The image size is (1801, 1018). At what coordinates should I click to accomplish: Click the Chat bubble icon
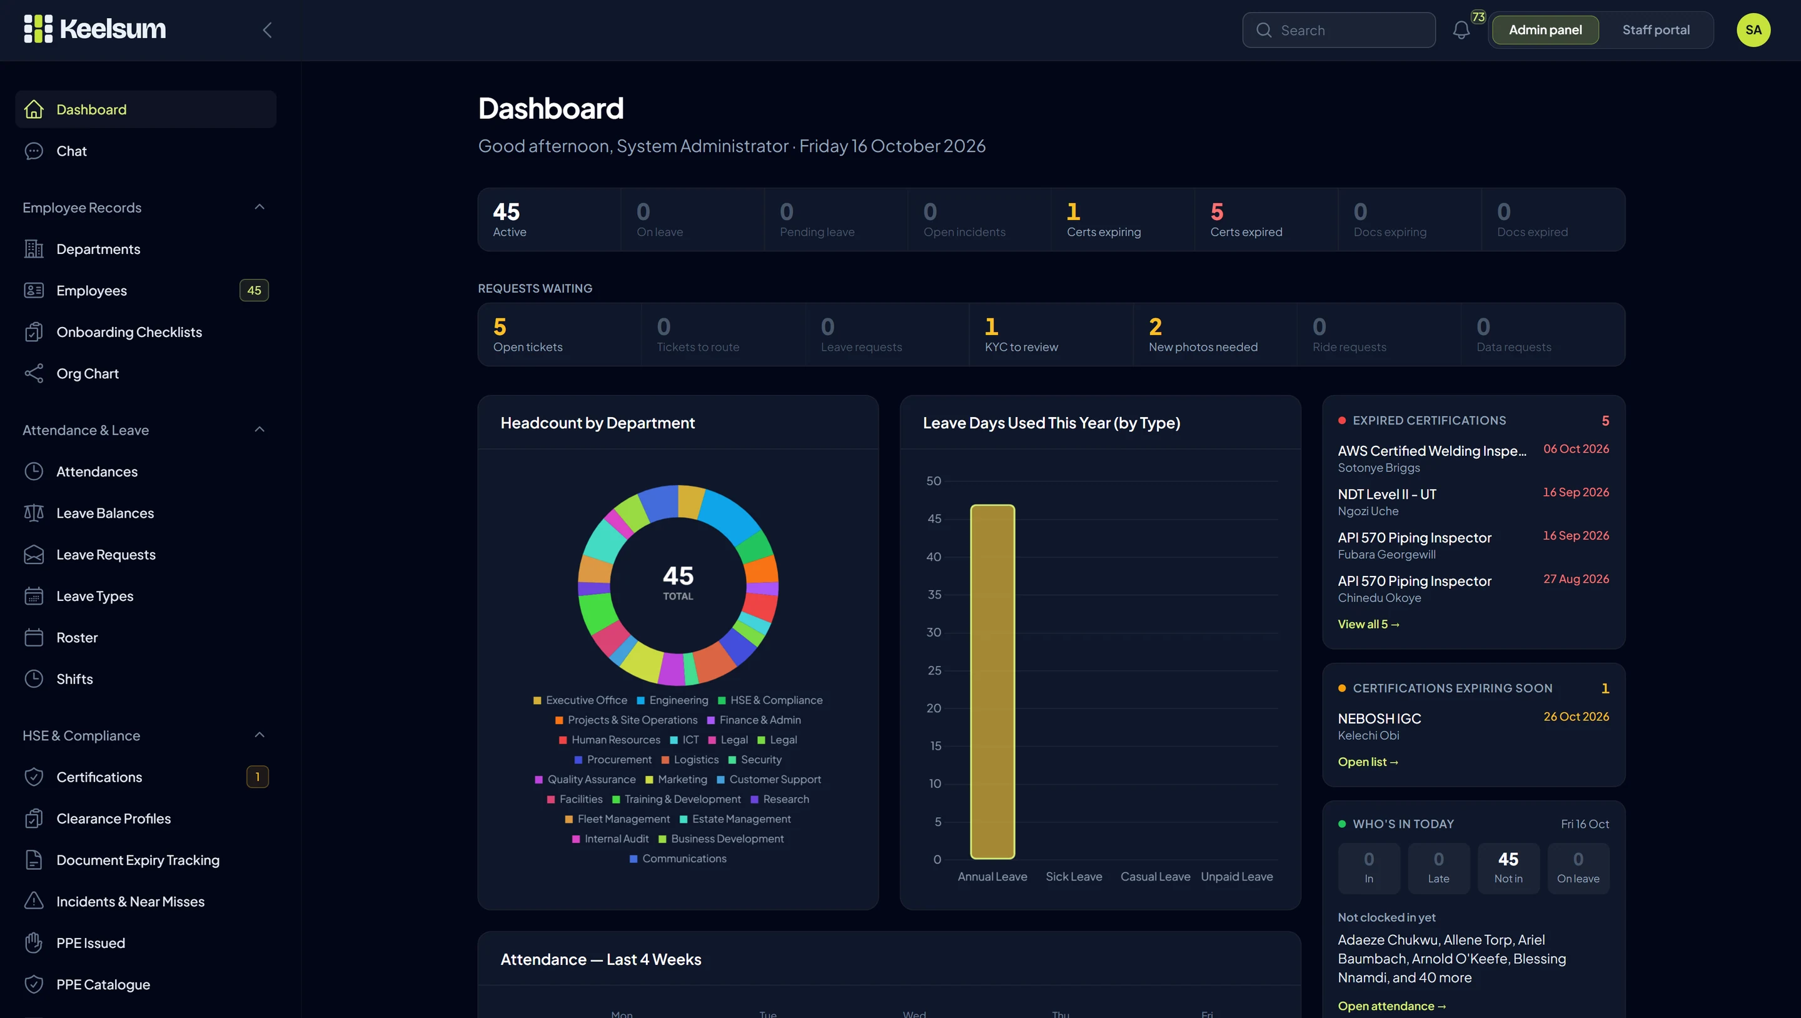click(34, 151)
